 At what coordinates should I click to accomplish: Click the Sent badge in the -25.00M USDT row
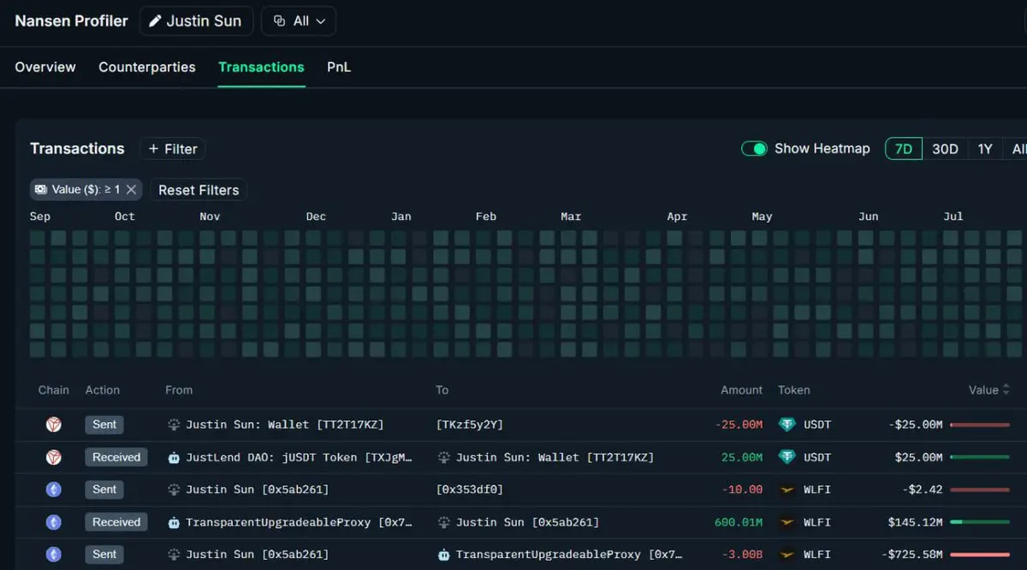pos(104,425)
